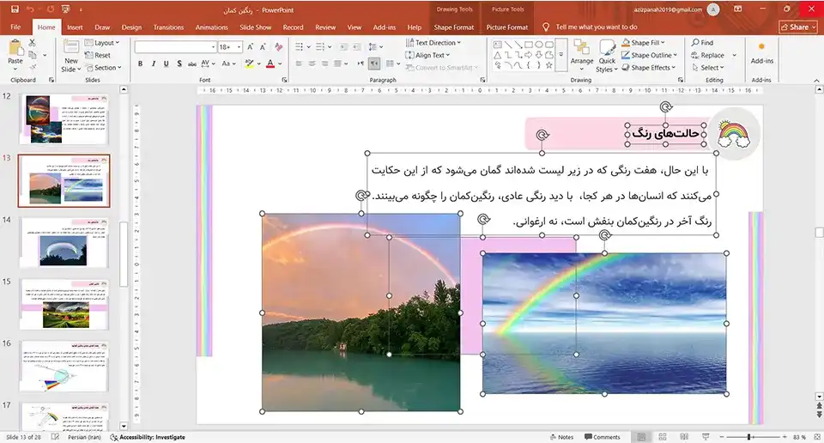Click the Undo arrow in the Quick Access Toolbar
The height and width of the screenshot is (443, 824).
31,9
